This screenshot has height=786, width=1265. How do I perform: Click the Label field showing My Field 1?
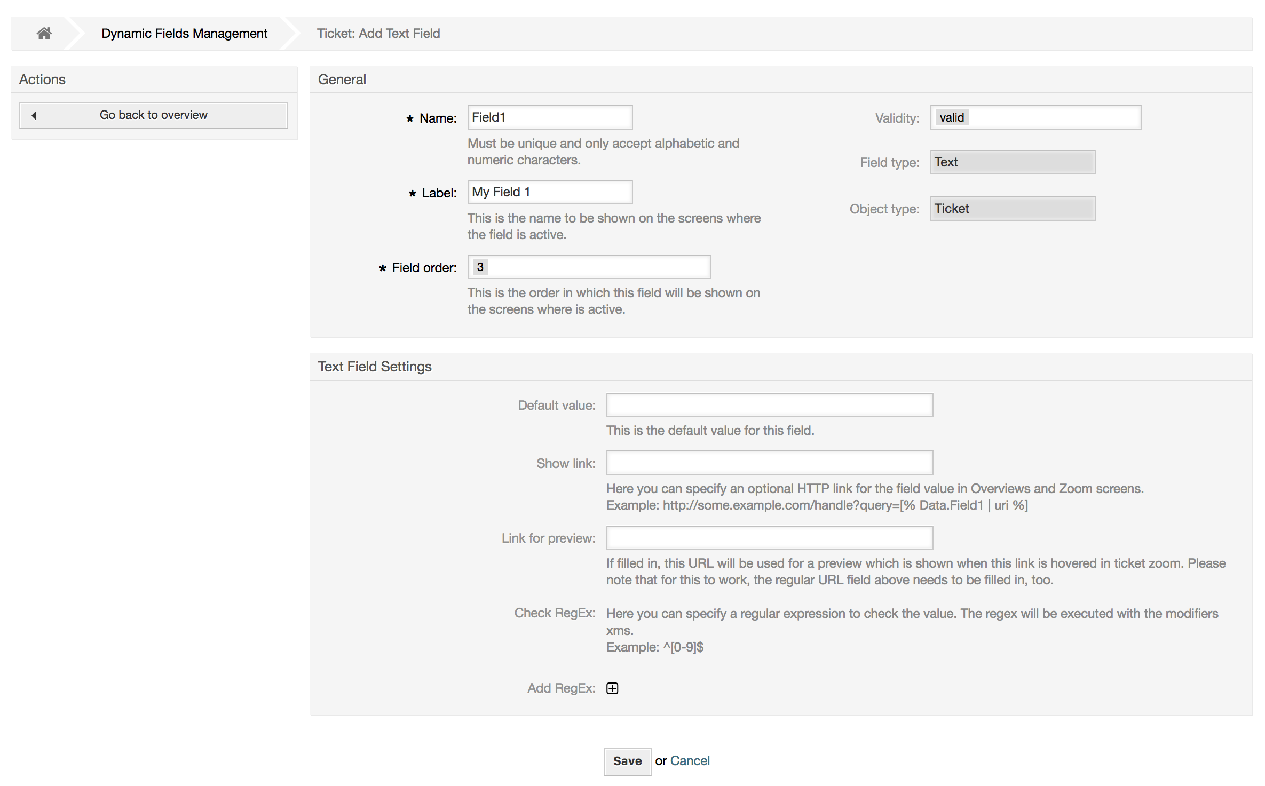[x=550, y=192]
